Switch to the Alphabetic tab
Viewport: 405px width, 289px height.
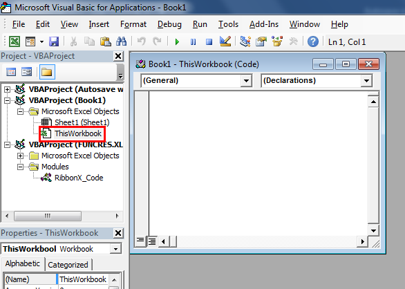click(x=23, y=263)
